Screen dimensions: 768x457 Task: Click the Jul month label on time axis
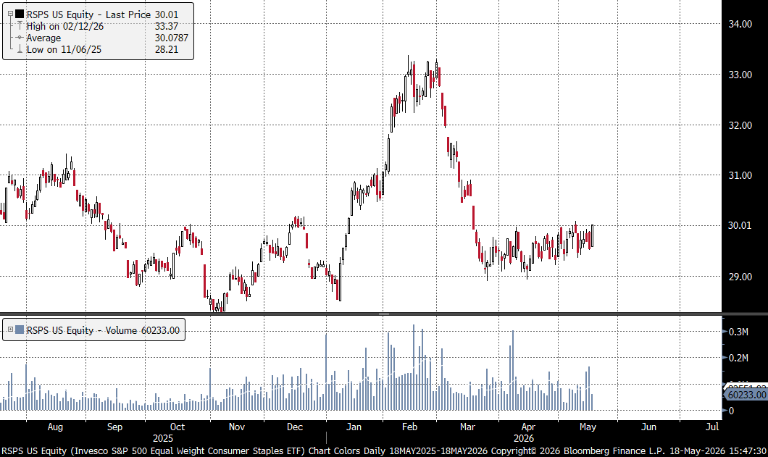click(712, 427)
